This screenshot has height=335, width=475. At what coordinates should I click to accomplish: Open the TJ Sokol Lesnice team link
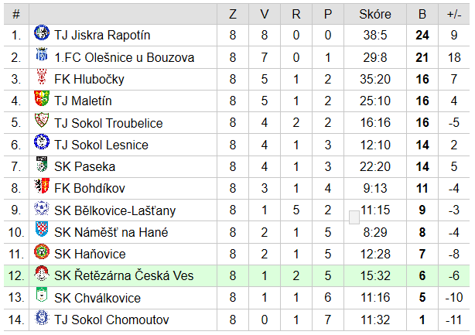click(101, 145)
